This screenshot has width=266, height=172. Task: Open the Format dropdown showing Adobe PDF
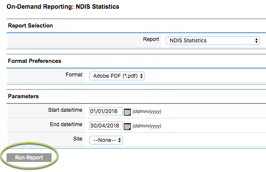117,76
